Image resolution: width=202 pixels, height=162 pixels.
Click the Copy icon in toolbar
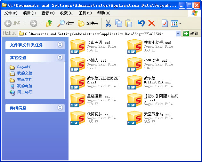point(118,23)
